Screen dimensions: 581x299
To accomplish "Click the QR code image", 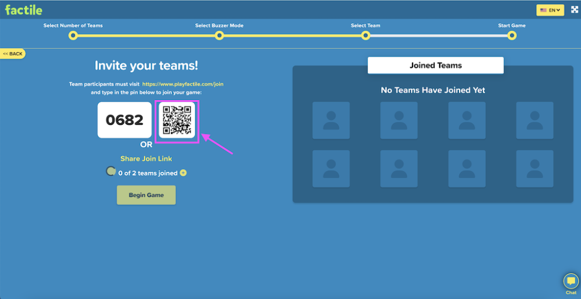I will point(177,120).
